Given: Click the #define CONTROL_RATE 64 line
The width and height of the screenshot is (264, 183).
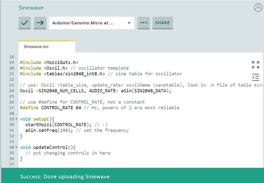Looking at the screenshot, I should [x=100, y=108].
